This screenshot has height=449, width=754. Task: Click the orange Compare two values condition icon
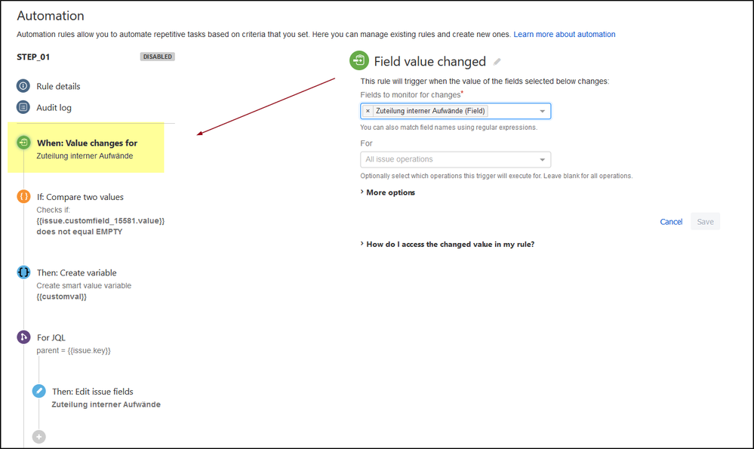23,197
